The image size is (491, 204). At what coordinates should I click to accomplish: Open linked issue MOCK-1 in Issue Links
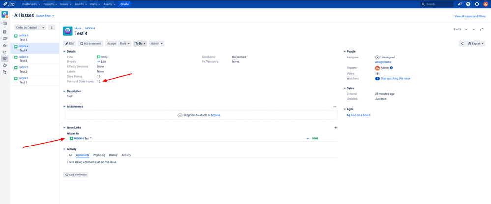point(79,138)
